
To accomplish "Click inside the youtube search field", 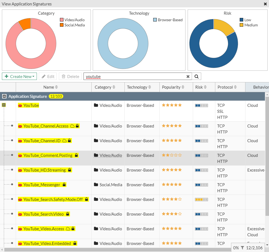I will point(136,77).
